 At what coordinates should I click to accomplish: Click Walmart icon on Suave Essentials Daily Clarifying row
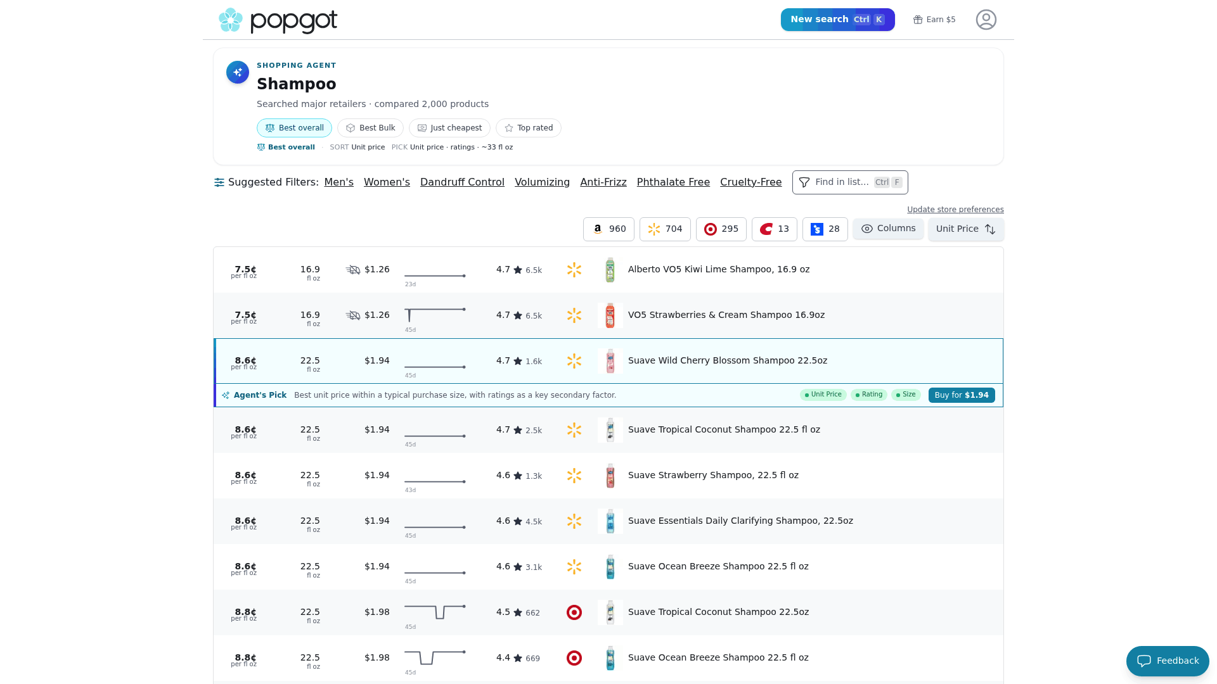click(x=574, y=521)
